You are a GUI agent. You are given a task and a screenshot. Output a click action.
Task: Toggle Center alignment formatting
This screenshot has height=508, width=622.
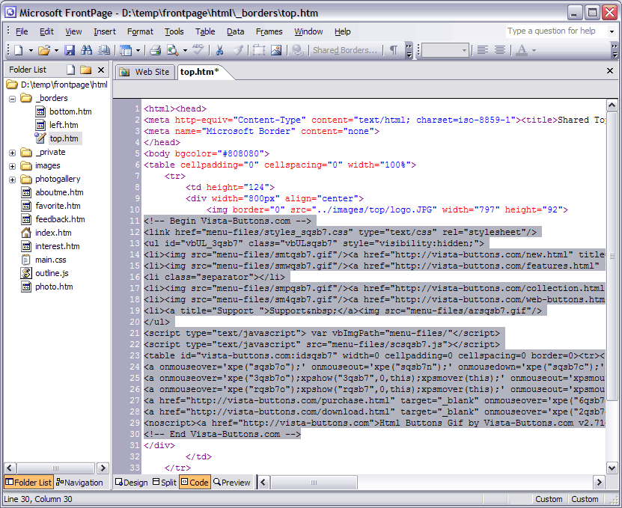coord(500,50)
